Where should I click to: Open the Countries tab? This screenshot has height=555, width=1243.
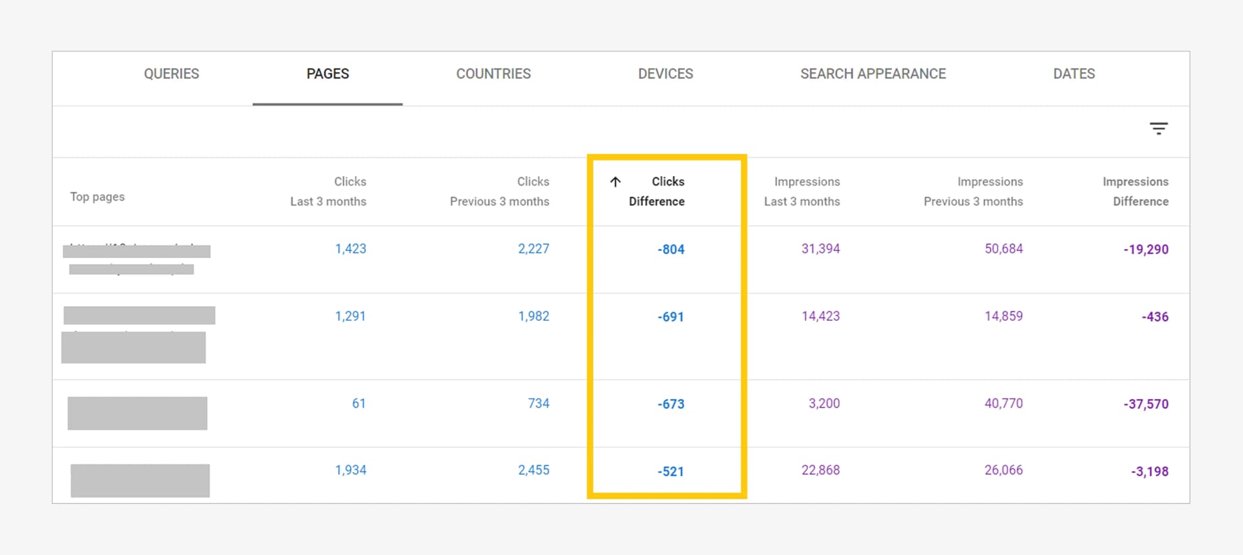(493, 74)
